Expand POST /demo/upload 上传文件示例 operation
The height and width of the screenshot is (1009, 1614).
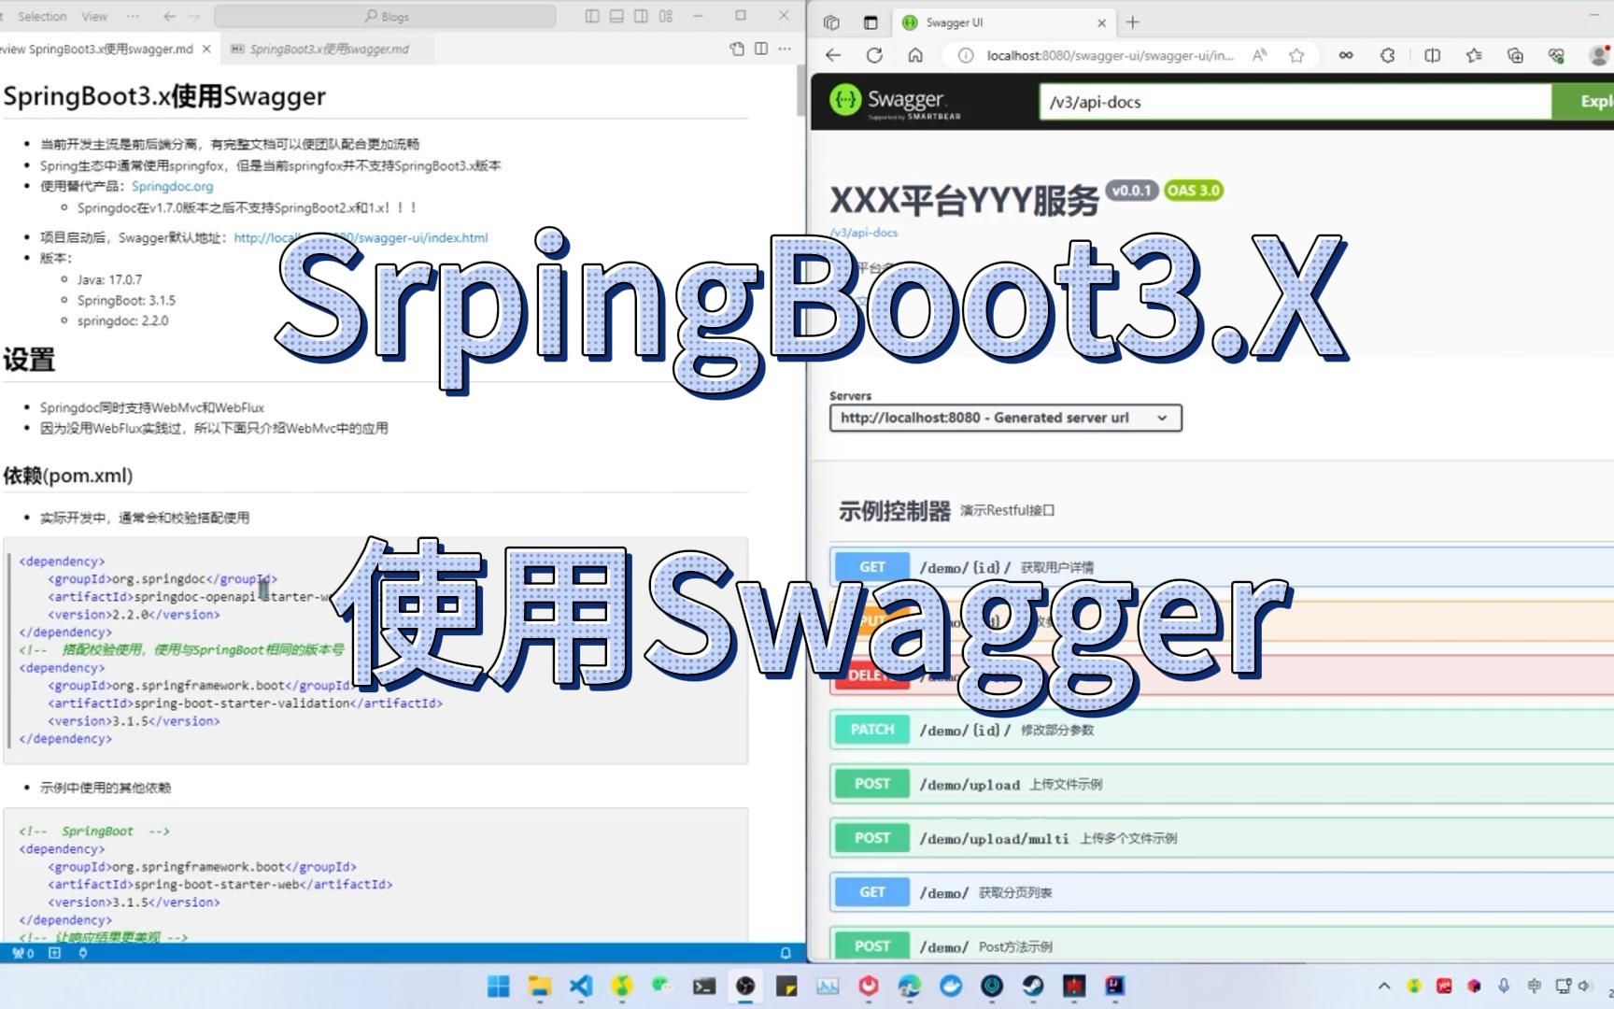pyautogui.click(x=1222, y=784)
